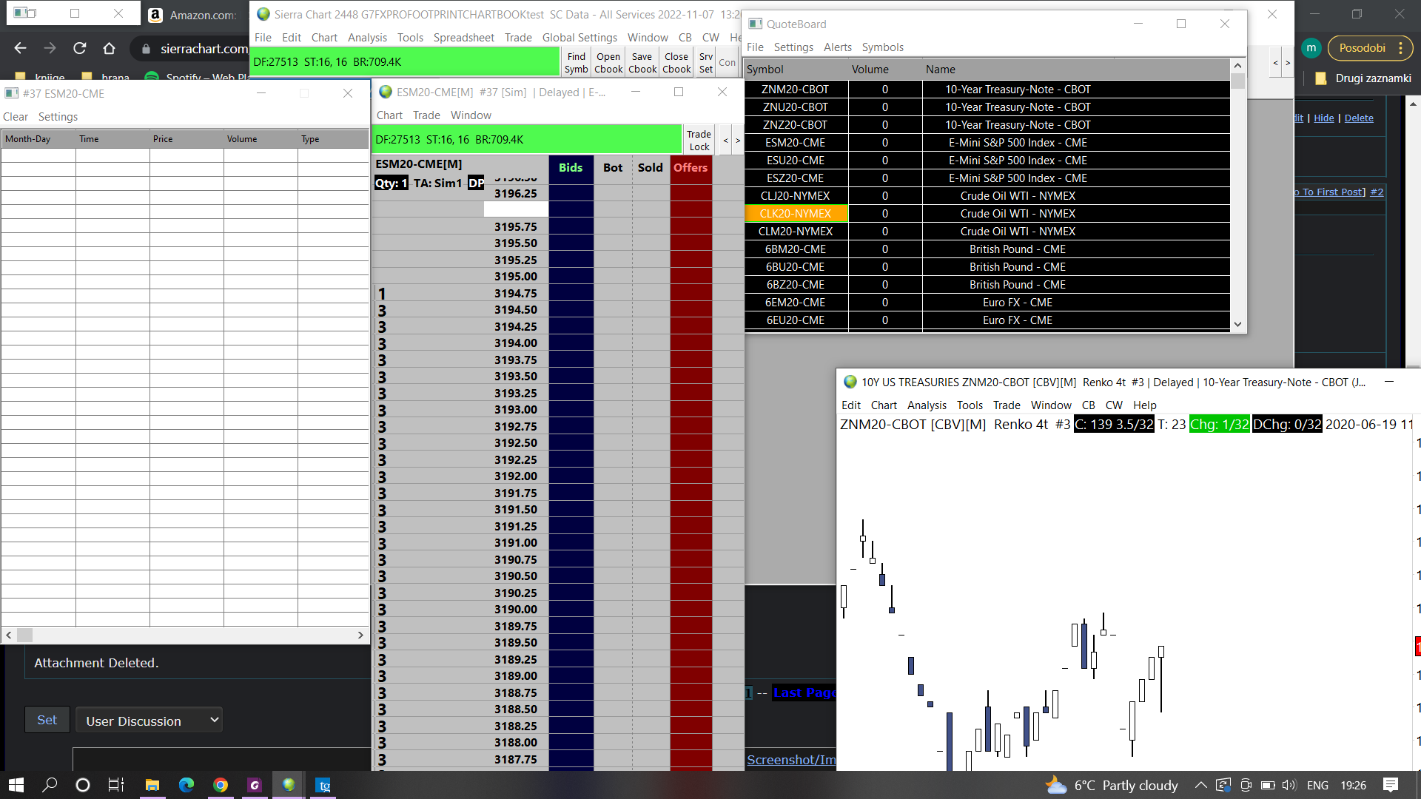Click Close Cbook toolbar button
This screenshot has width=1421, height=799.
click(676, 62)
